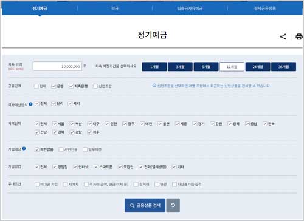Uncheck the 경기 region checkbox
Screen dimensions: 304x221
pos(195,124)
